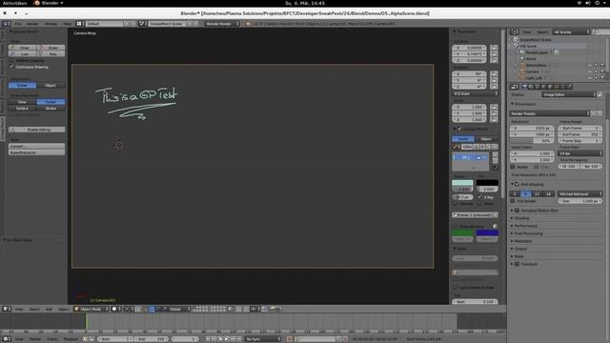The image size is (610, 343).
Task: Adjust the resolution percentage slider
Action: pos(532,141)
